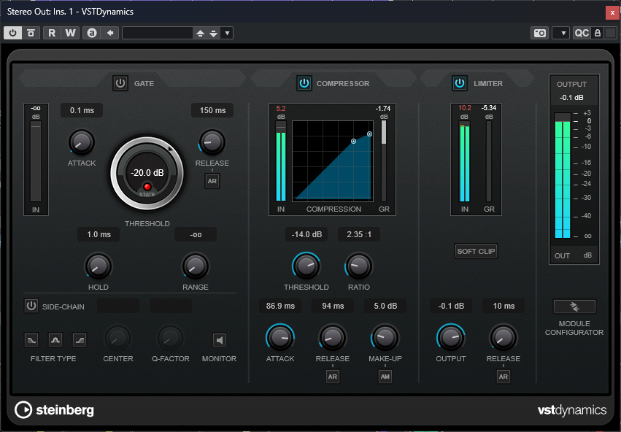Viewport: 621px width, 432px height.
Task: Select the high-pass filter type icon
Action: (80, 340)
